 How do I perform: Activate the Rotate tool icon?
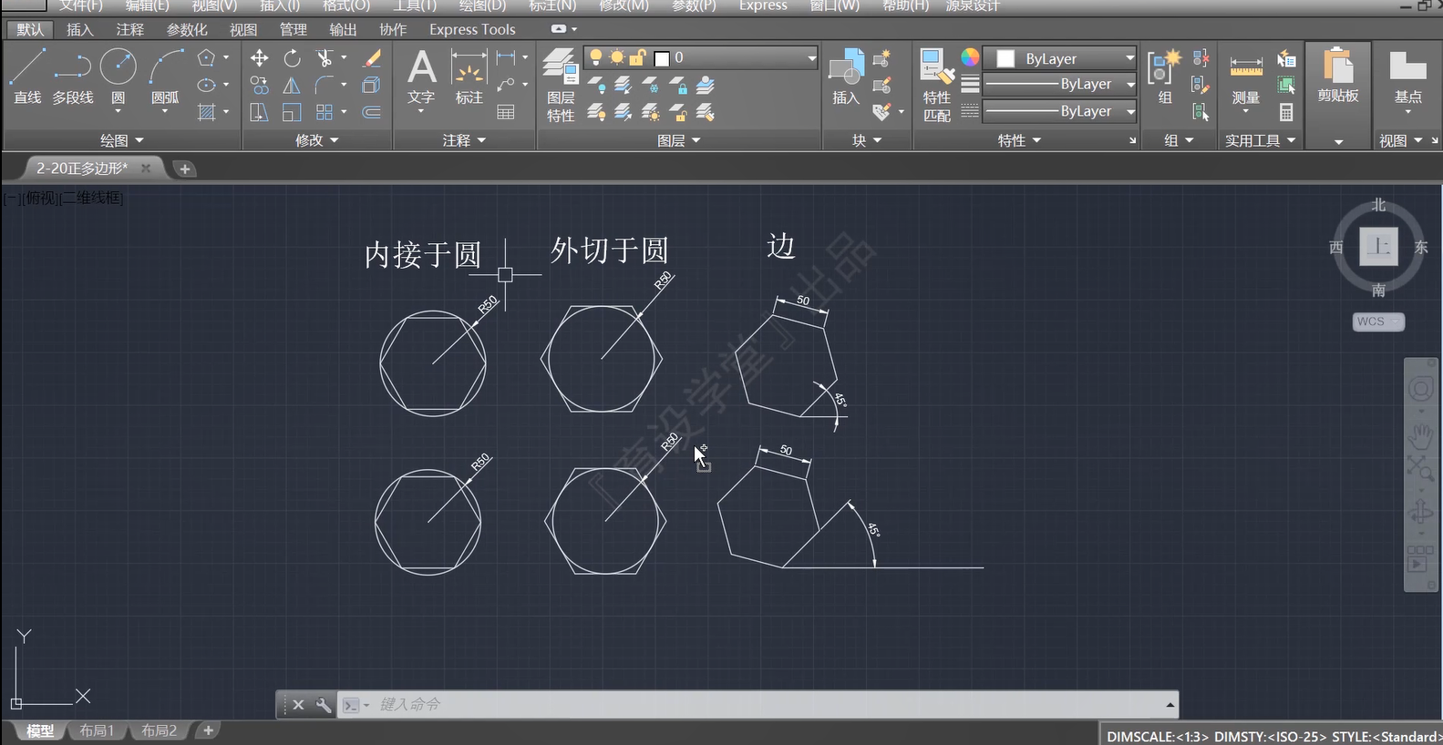(x=292, y=58)
